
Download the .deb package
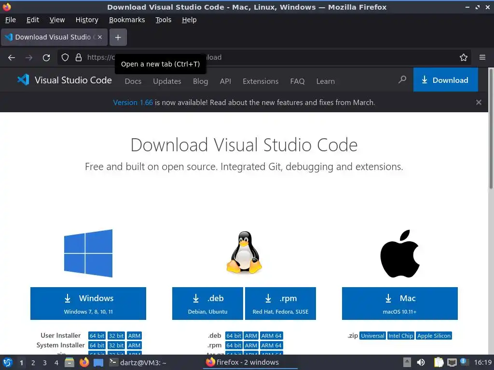[x=207, y=304]
